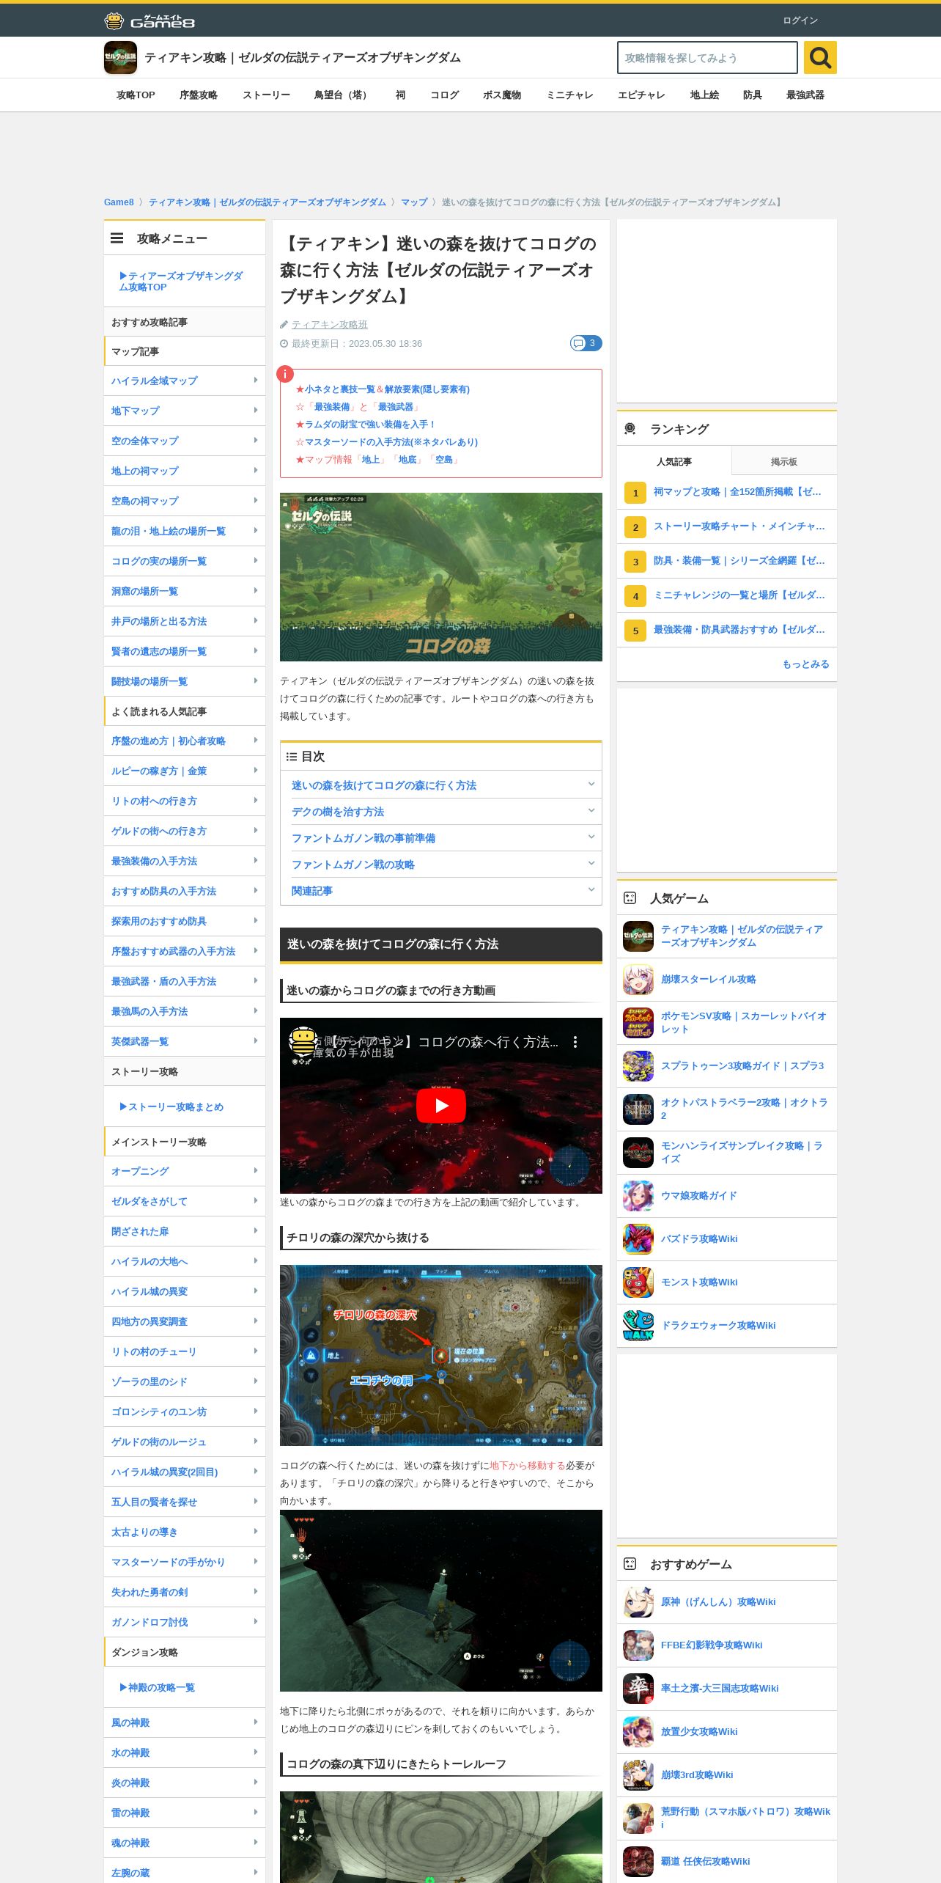
Task: Expand ファントムガノン戦の攻略 contents chevron
Action: pos(591,864)
